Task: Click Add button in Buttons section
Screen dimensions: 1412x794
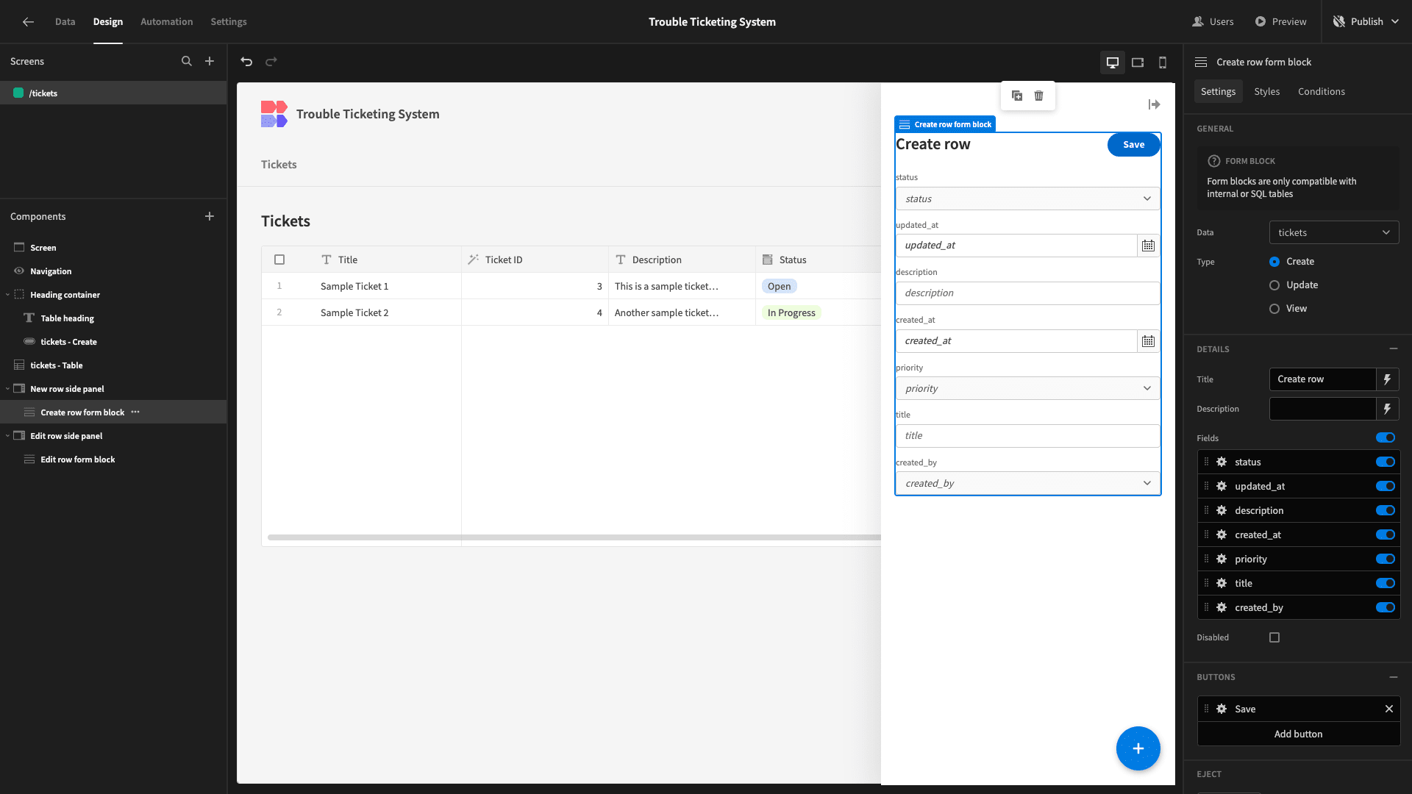Action: 1299,734
